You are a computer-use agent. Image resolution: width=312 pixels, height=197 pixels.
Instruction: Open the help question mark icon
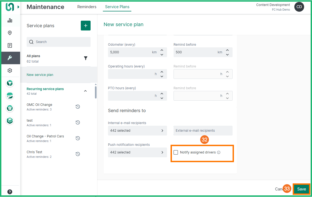pos(10,192)
